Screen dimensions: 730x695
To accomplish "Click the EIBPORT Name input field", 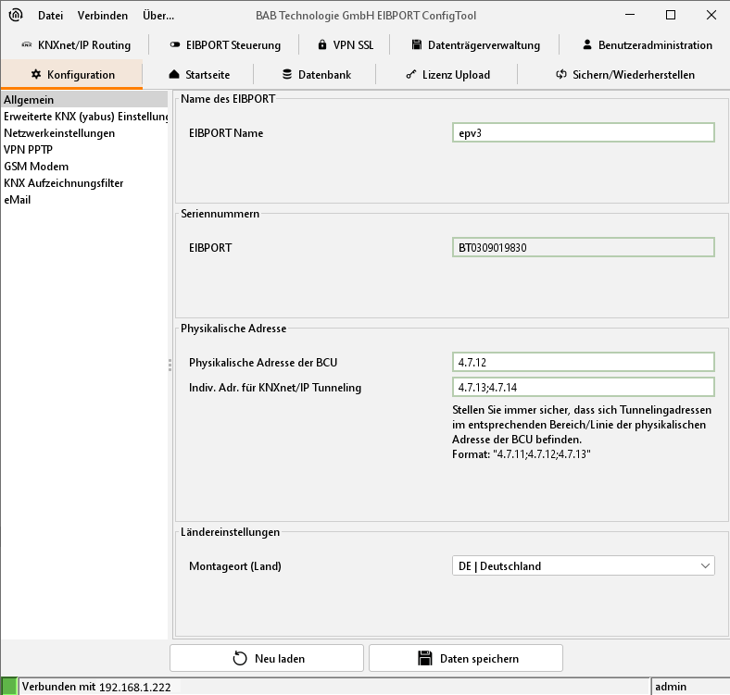I will (583, 133).
